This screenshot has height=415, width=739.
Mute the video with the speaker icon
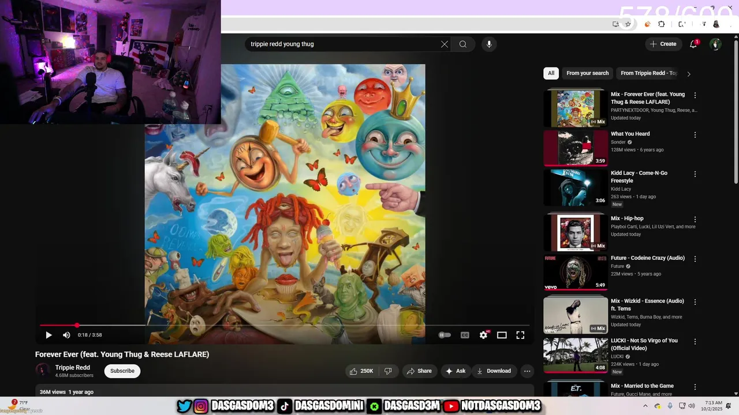click(66, 335)
